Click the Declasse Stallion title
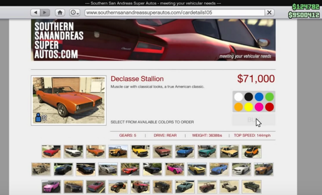The image size is (322, 195). pos(137,79)
